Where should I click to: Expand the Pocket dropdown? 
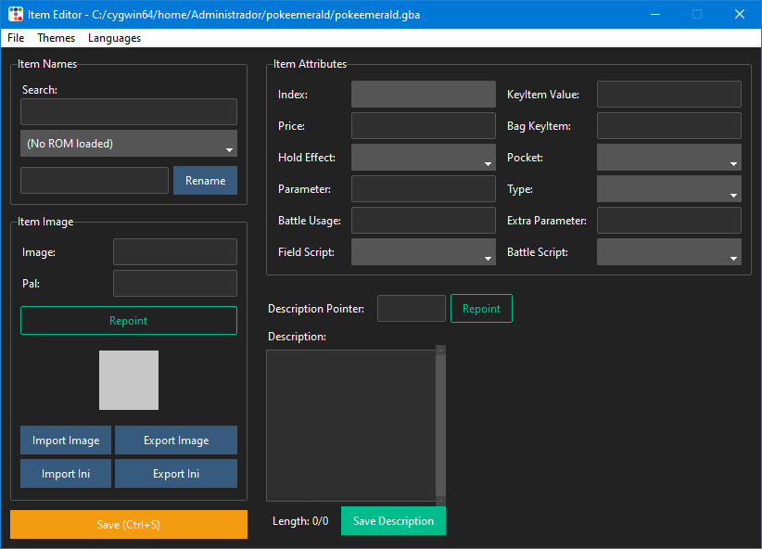668,158
